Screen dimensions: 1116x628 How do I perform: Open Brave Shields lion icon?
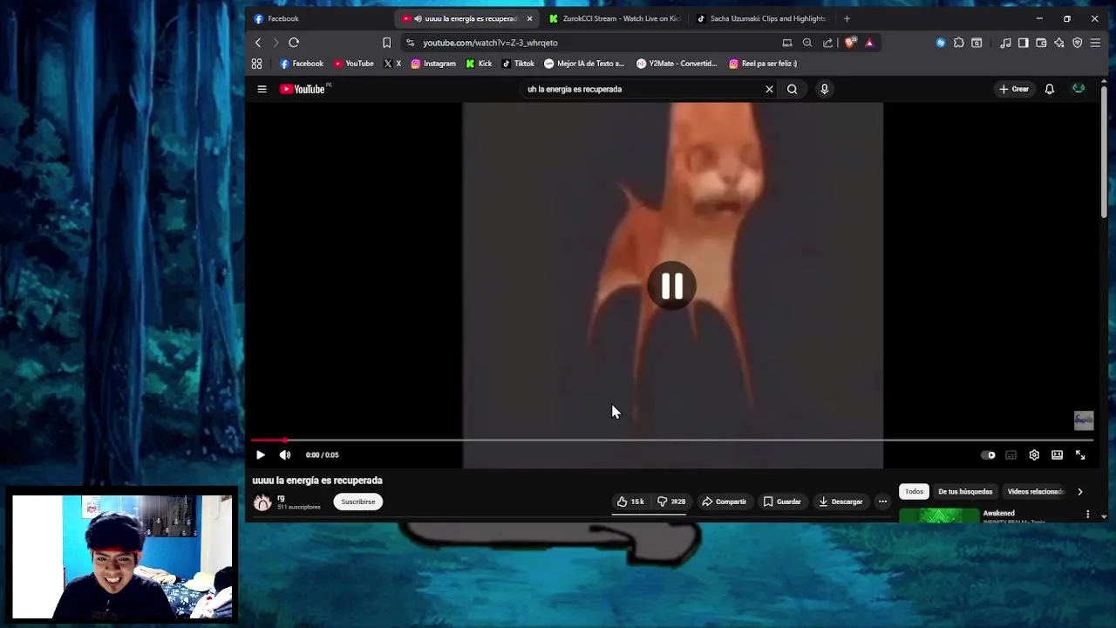[851, 43]
